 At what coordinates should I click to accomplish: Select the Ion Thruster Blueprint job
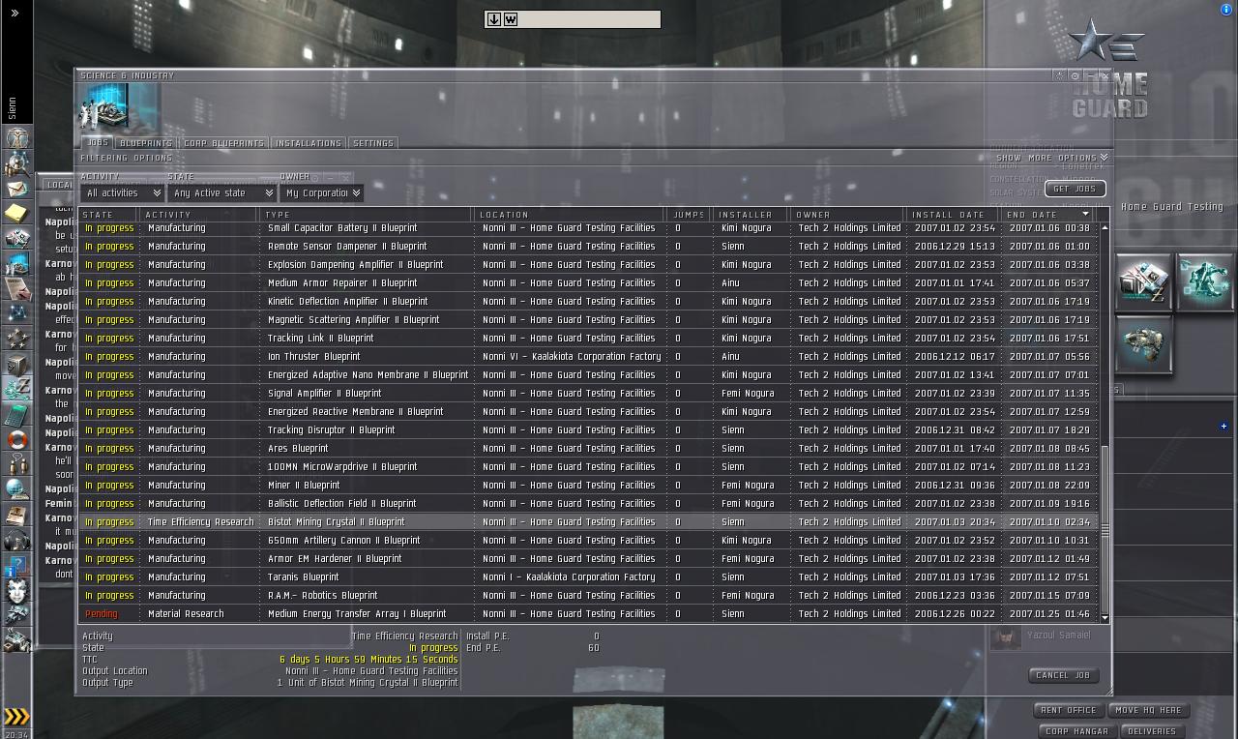pyautogui.click(x=589, y=357)
